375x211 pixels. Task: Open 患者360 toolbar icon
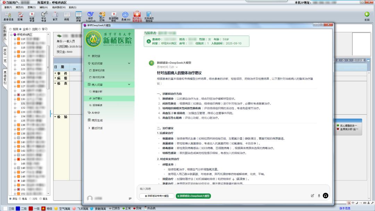(x=125, y=16)
